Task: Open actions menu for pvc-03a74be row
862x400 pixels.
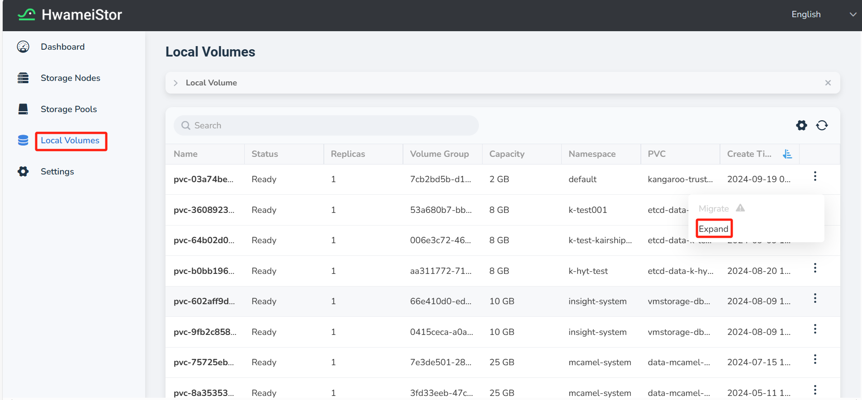Action: click(815, 176)
